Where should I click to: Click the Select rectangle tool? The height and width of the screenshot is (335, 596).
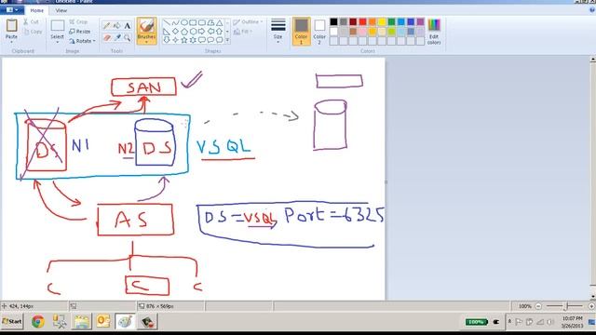(58, 26)
